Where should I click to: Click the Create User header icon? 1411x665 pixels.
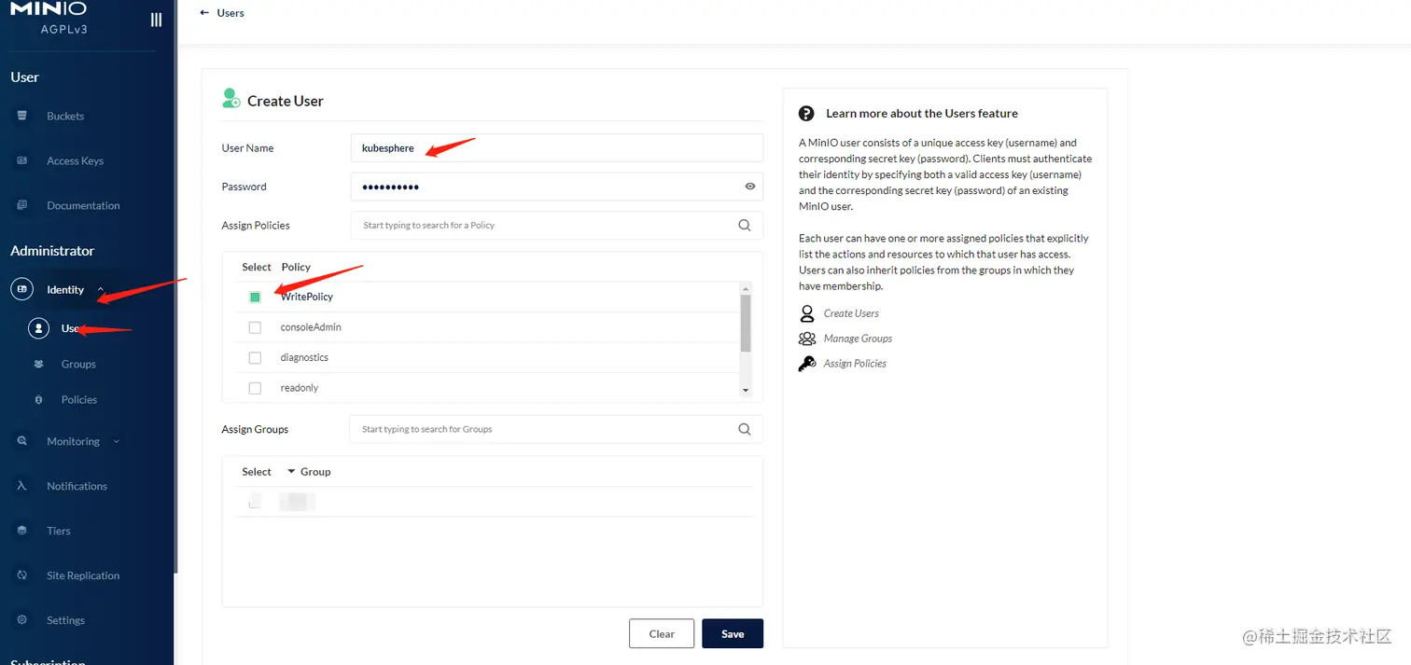coord(231,98)
